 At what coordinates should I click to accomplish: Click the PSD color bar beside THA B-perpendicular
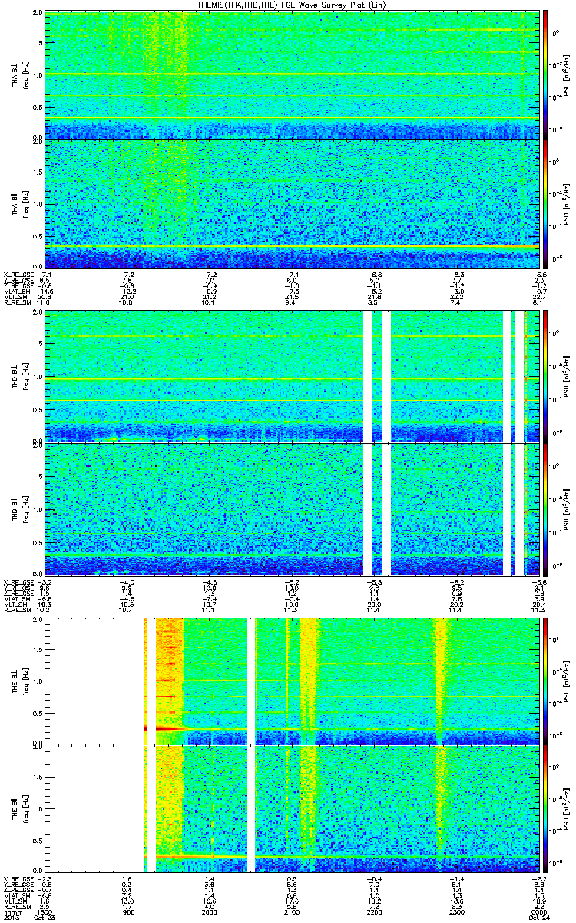[545, 75]
